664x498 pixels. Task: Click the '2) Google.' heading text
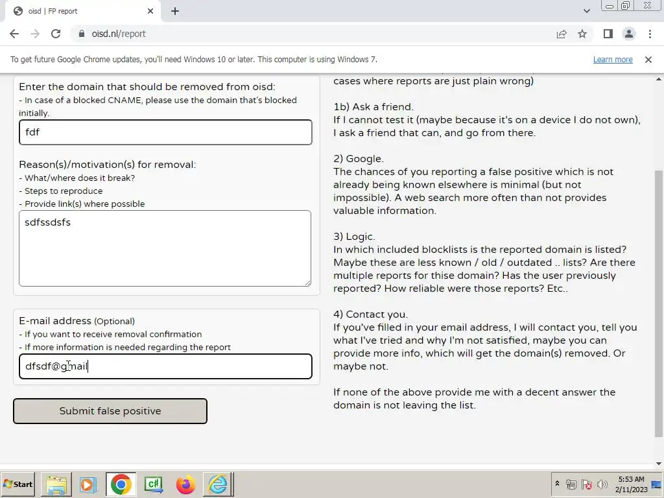tap(358, 159)
